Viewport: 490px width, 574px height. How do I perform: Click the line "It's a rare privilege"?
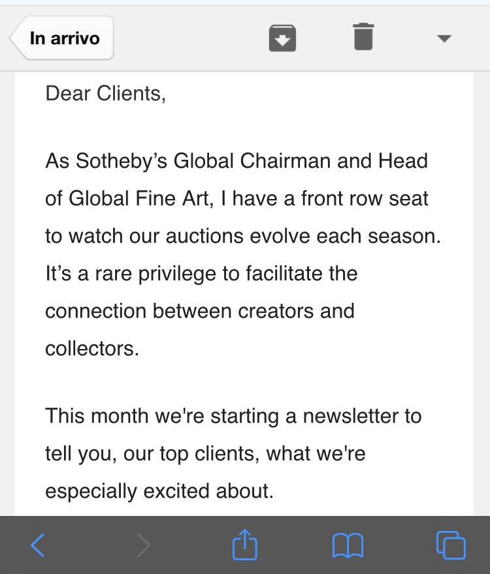201,274
